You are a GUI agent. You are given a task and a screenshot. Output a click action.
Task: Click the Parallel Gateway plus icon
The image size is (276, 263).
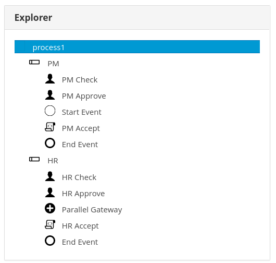[50, 208]
